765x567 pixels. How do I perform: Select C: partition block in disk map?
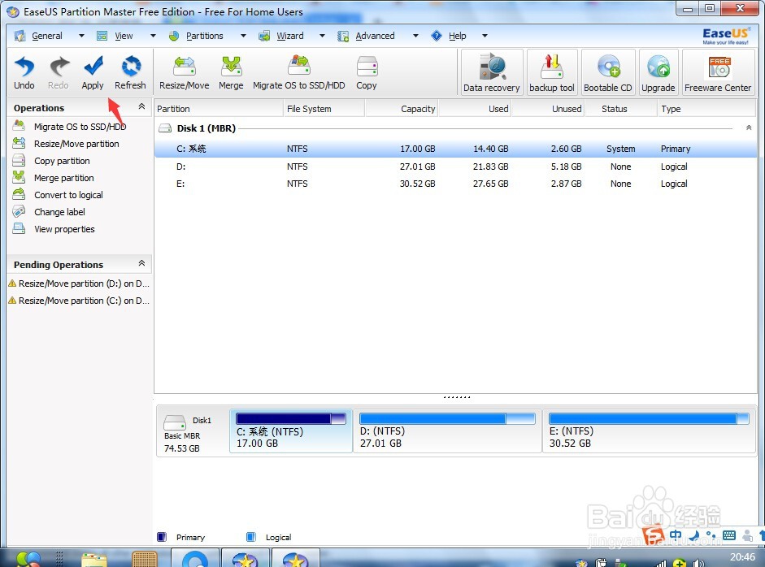(291, 431)
